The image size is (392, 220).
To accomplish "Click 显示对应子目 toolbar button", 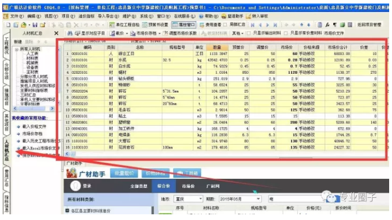I will 90,33.
